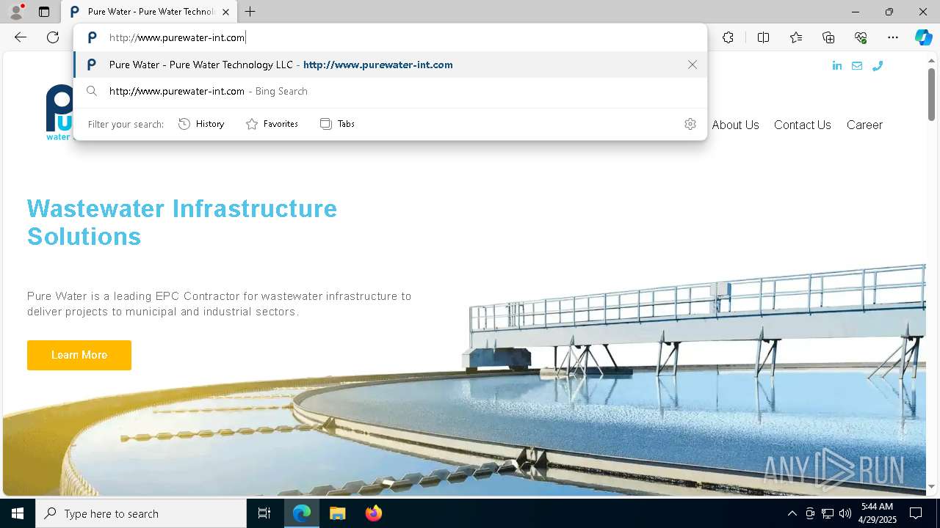Open the Copilot icon
This screenshot has width=940, height=528.
(923, 37)
